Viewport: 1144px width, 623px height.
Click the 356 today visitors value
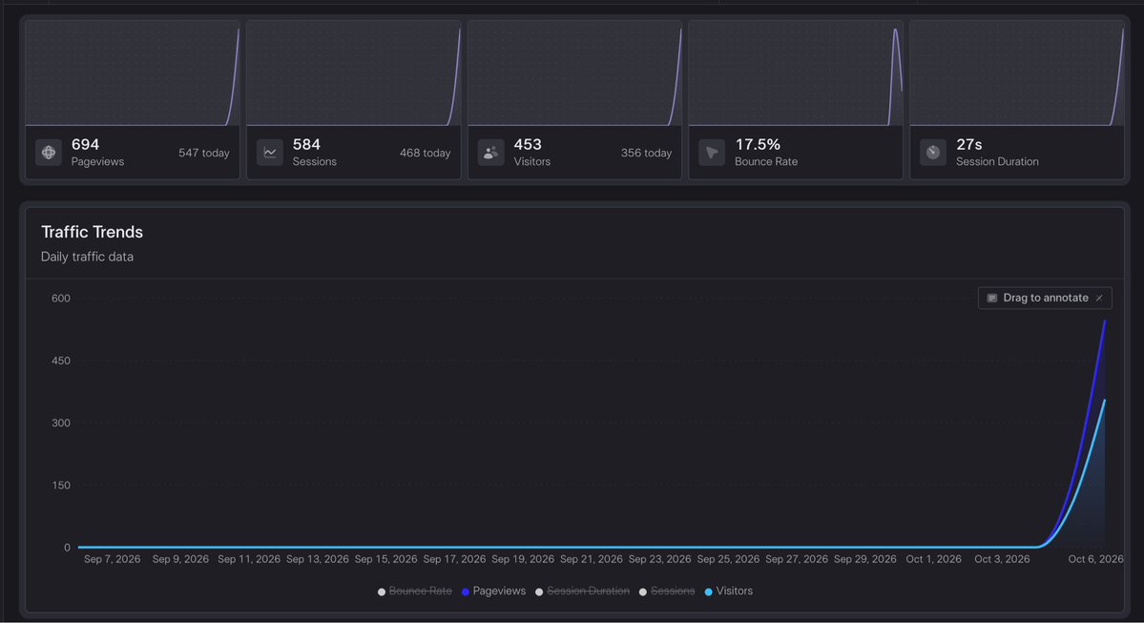coord(646,153)
